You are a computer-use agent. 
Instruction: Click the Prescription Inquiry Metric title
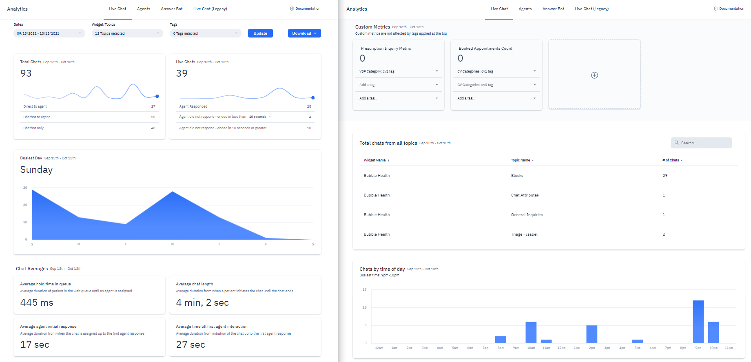386,49
